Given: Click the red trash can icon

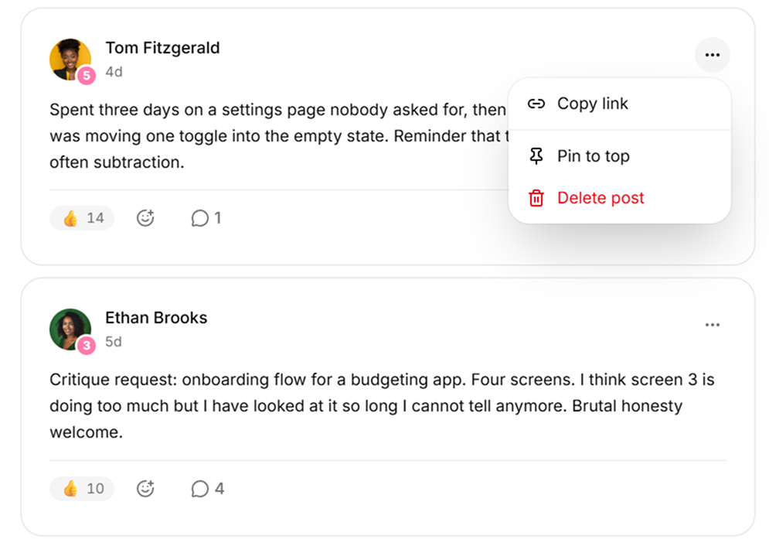Looking at the screenshot, I should point(536,198).
